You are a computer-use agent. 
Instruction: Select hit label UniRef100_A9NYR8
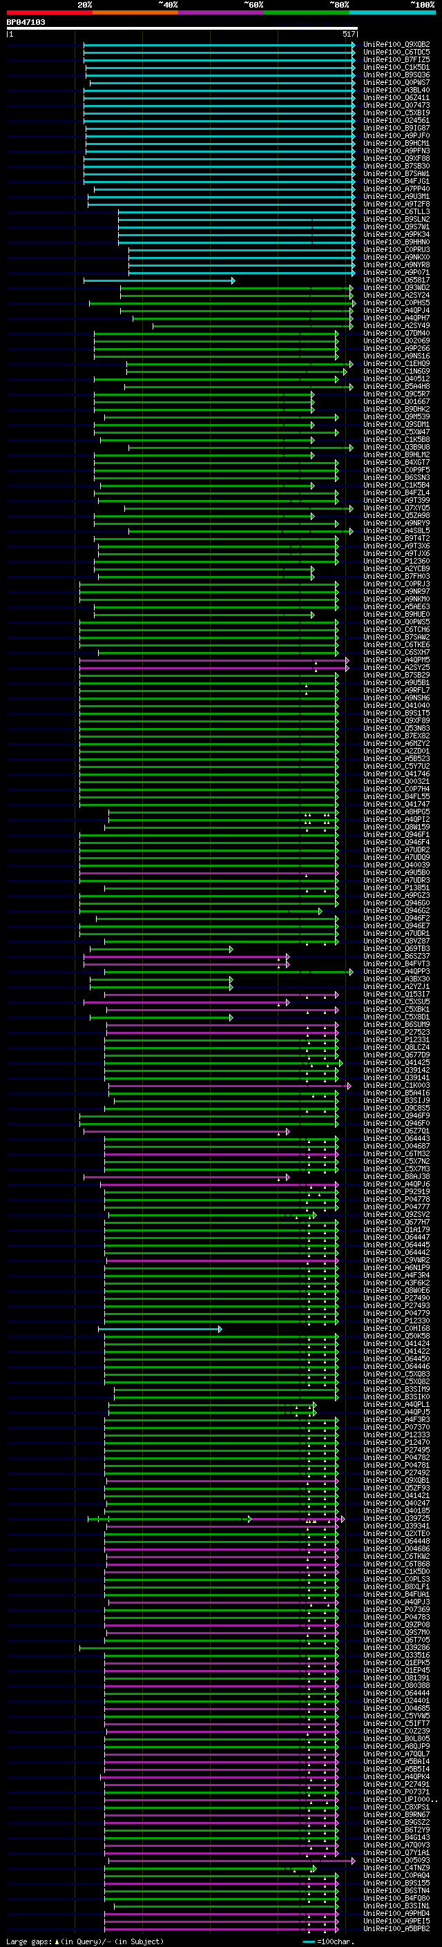pyautogui.click(x=396, y=265)
